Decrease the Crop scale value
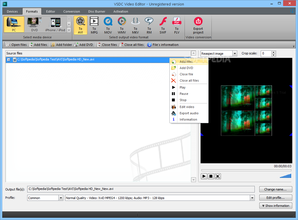This screenshot has height=220, width=298. (273, 55)
